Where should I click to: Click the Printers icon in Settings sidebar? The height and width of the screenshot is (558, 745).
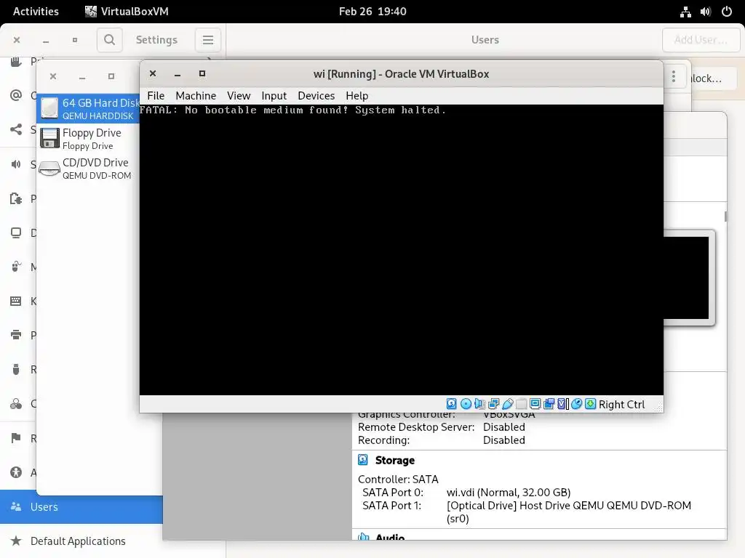click(x=16, y=335)
